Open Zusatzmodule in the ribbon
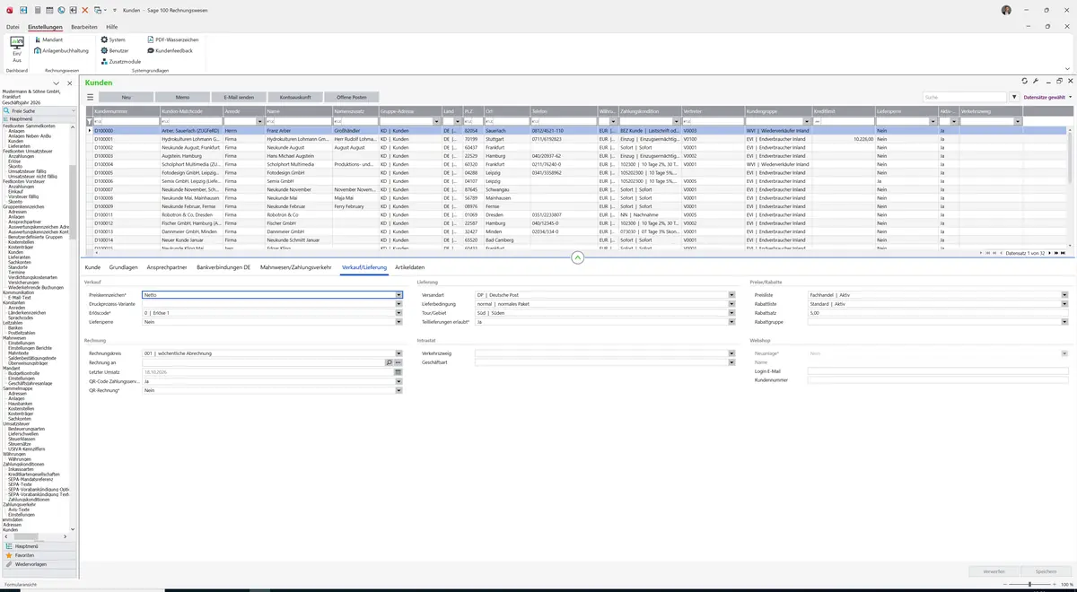Screen dimensions: 1077x592 (x=119, y=62)
